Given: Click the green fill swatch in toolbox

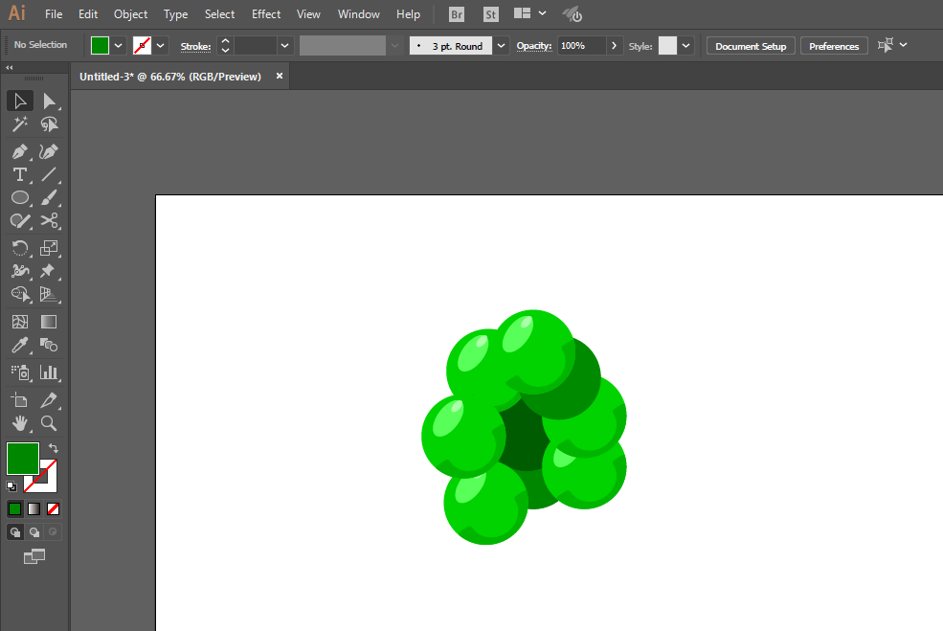Looking at the screenshot, I should pyautogui.click(x=23, y=459).
